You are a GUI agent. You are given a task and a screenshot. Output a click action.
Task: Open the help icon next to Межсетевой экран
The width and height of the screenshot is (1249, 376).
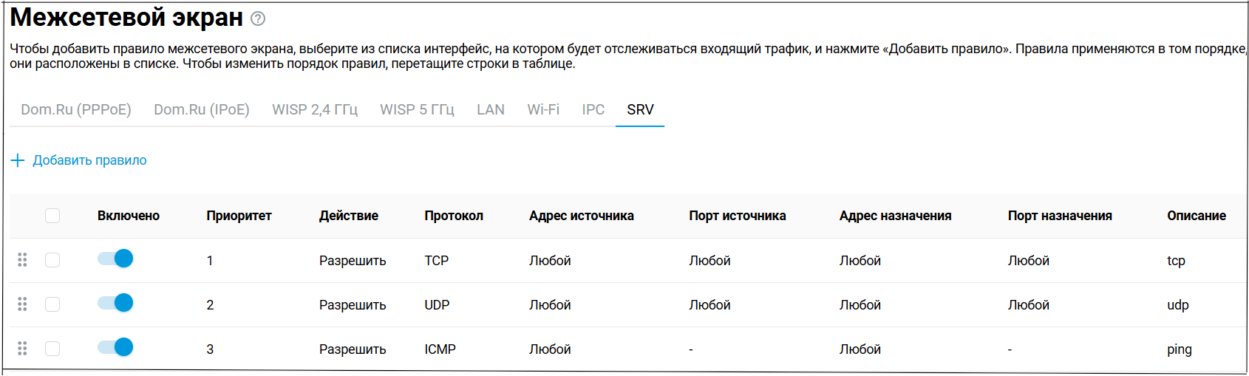coord(258,19)
